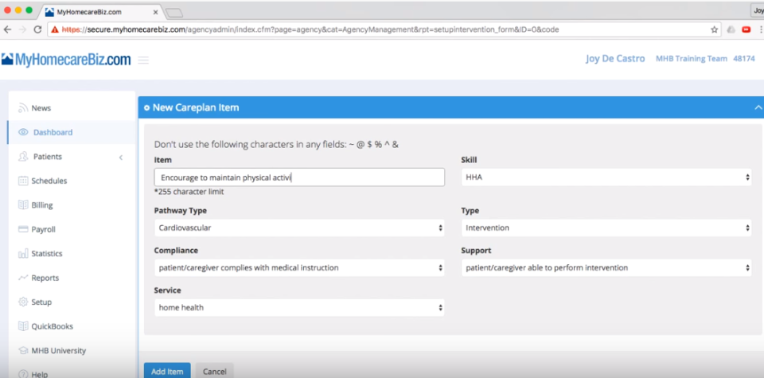Click into the Item text field
Image resolution: width=764 pixels, height=378 pixels.
pyautogui.click(x=299, y=177)
